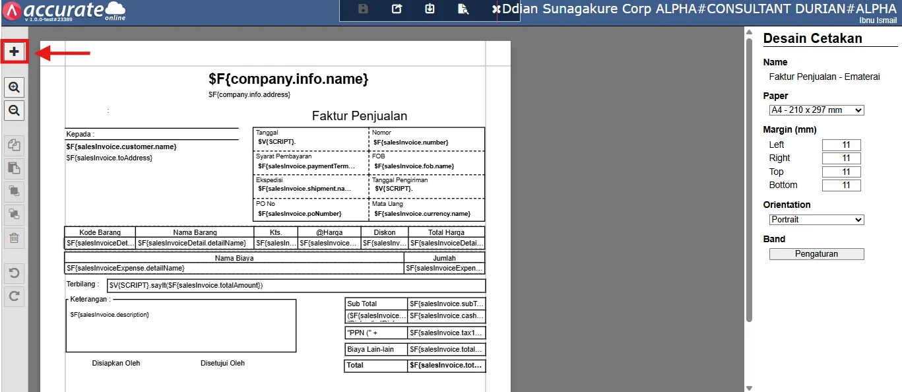Select the $V{SCRIPT}. field under Tanggal Pengiriman

pos(393,189)
